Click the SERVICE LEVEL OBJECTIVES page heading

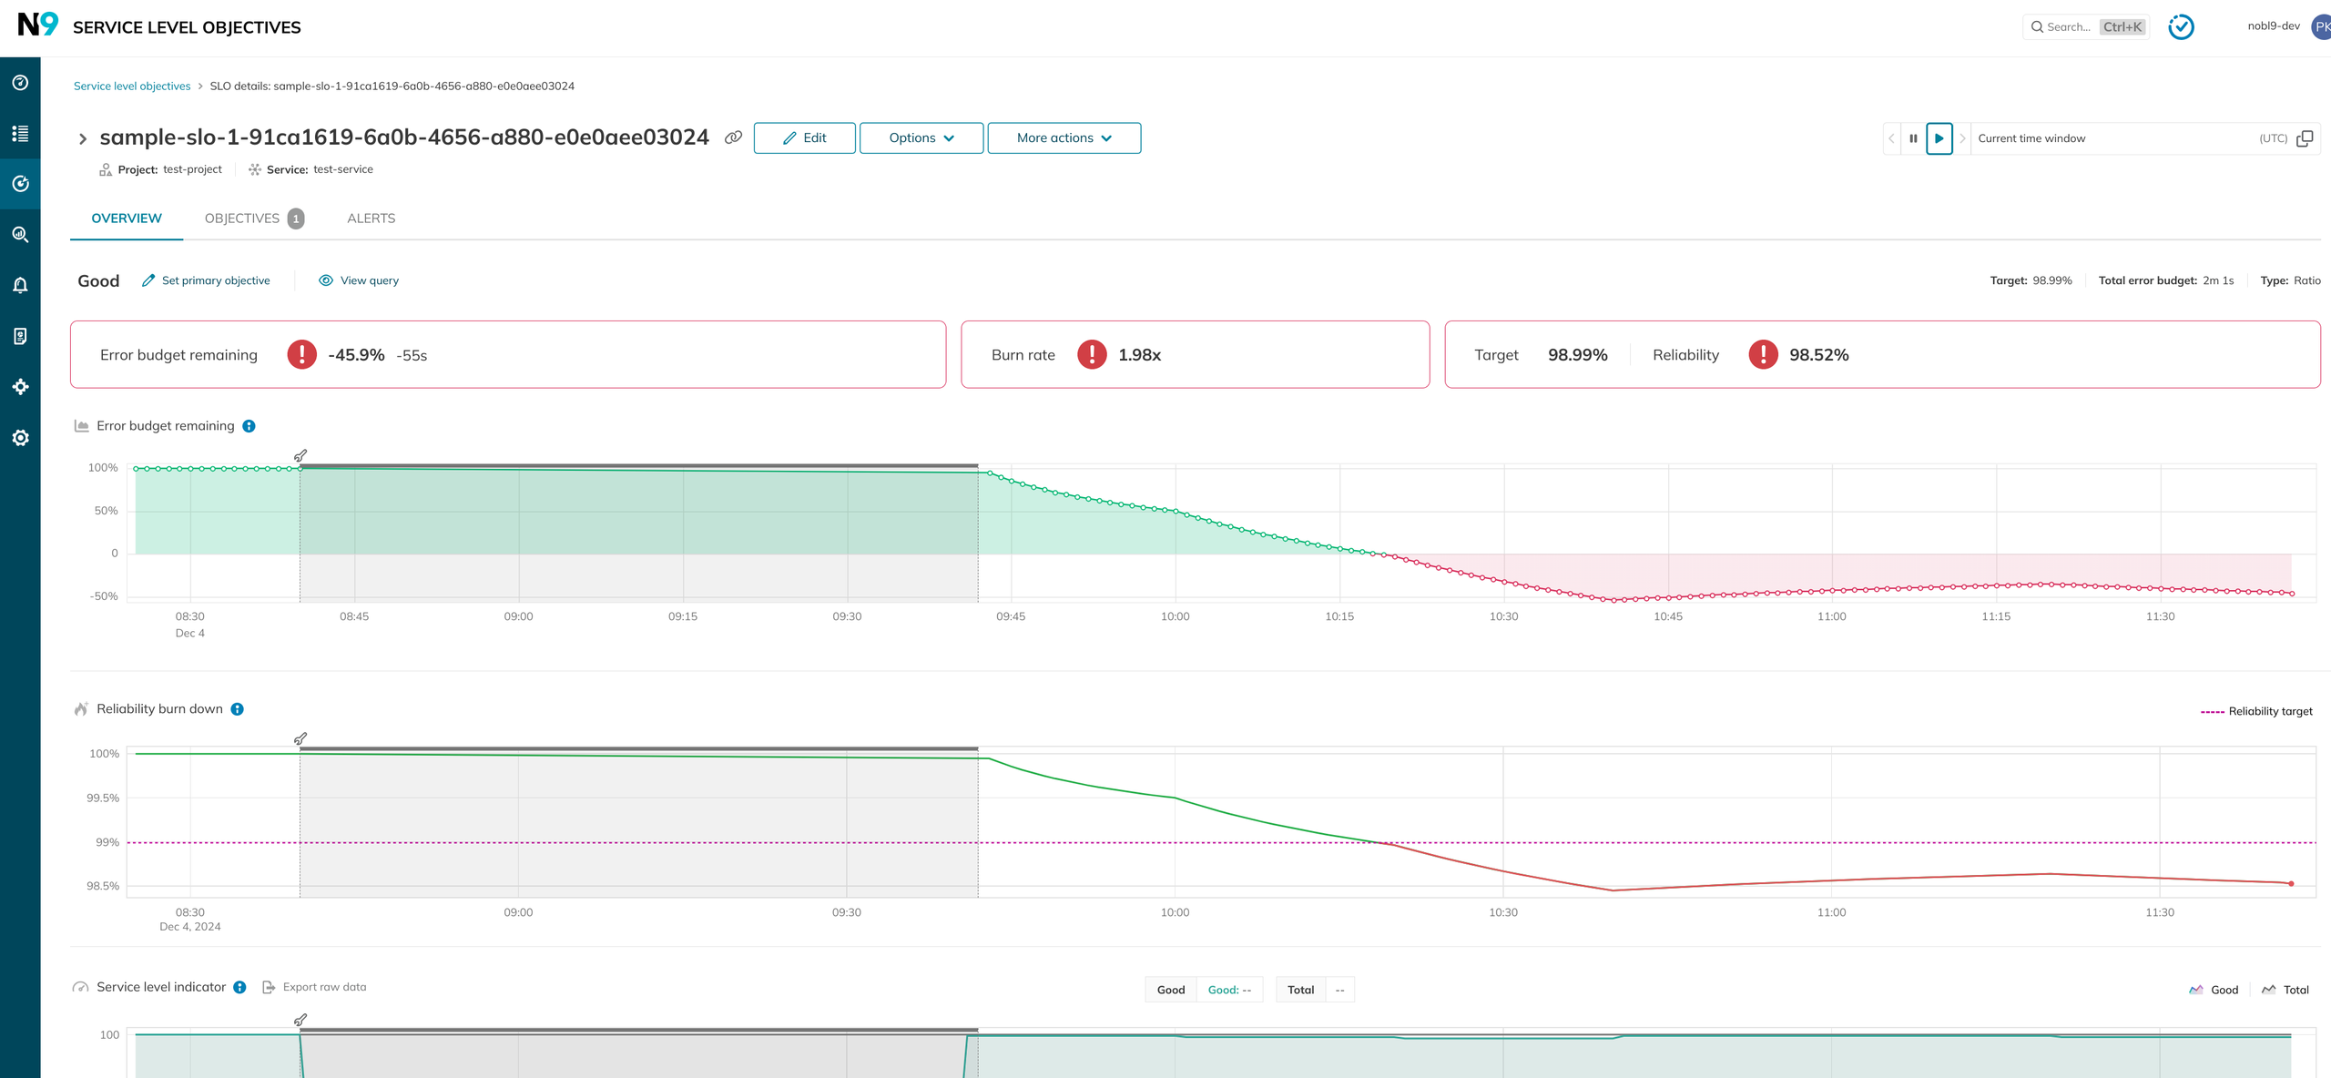(x=187, y=27)
